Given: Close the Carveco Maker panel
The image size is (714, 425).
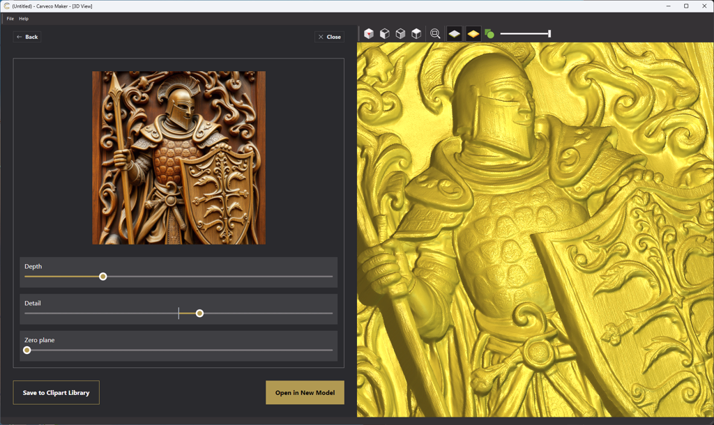Looking at the screenshot, I should [x=329, y=37].
